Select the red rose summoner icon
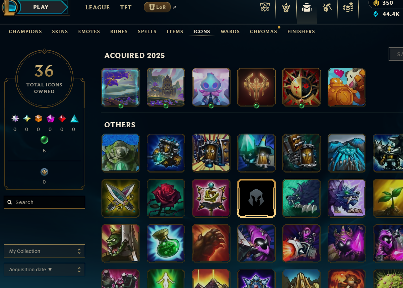The width and height of the screenshot is (403, 288). pyautogui.click(x=166, y=198)
